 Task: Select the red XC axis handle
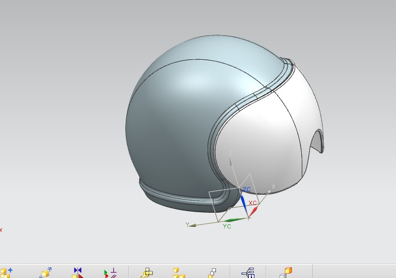pos(254,212)
